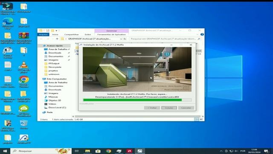Select Downloads under Acesso rápido
This screenshot has width=273, height=154.
click(55, 53)
